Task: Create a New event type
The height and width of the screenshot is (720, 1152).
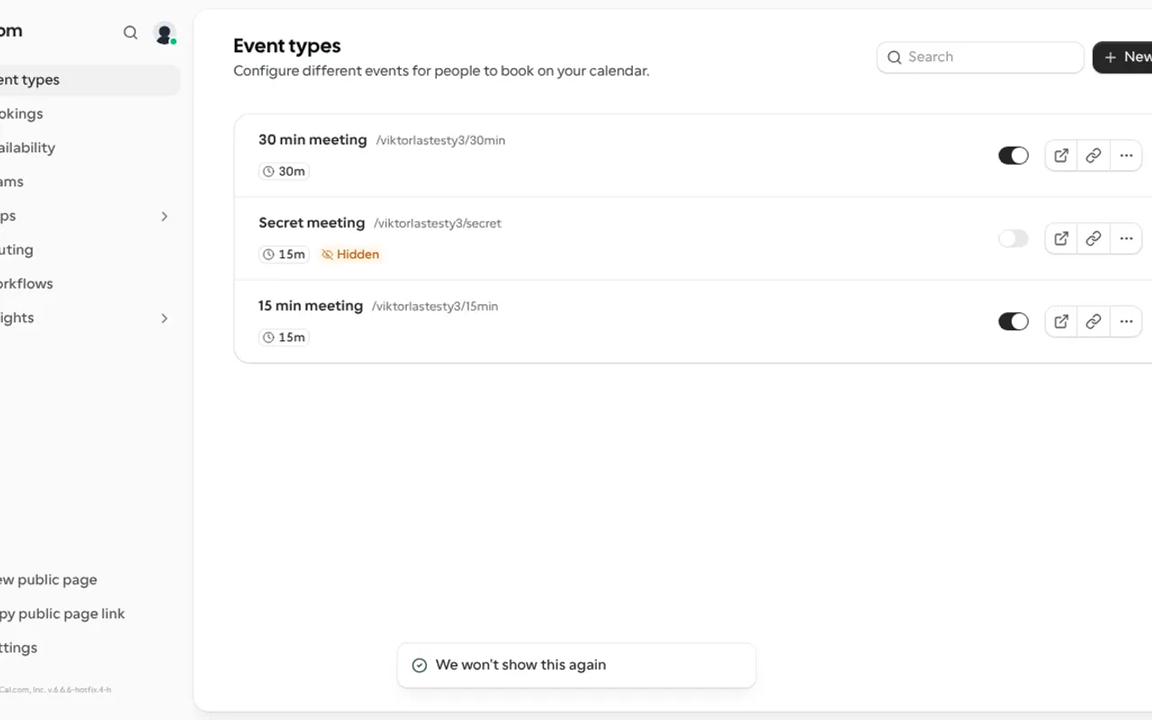Action: [x=1123, y=57]
